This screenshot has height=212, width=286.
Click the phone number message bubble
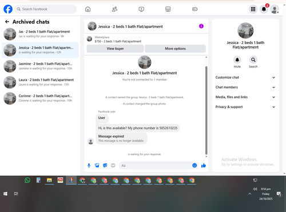[x=138, y=128]
